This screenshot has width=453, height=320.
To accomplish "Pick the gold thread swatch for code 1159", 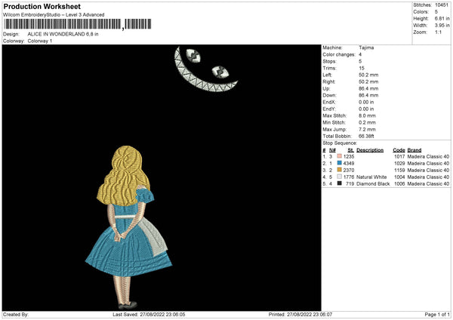I will point(339,170).
